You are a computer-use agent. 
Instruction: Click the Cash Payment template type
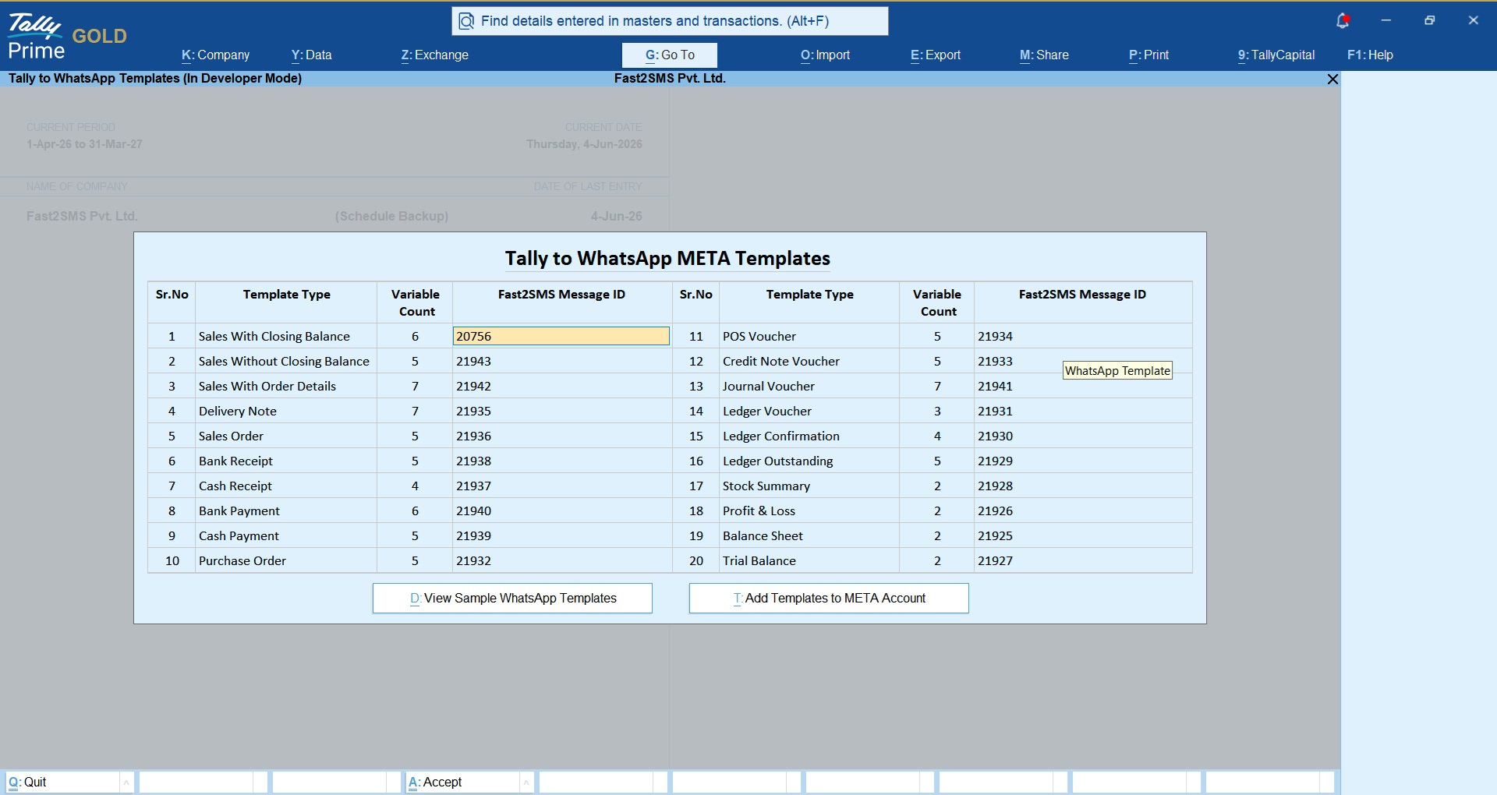[239, 535]
